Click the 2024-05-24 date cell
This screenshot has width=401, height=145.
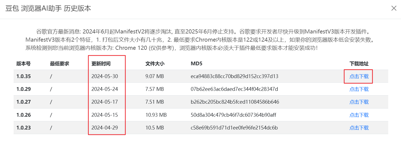click(x=105, y=89)
